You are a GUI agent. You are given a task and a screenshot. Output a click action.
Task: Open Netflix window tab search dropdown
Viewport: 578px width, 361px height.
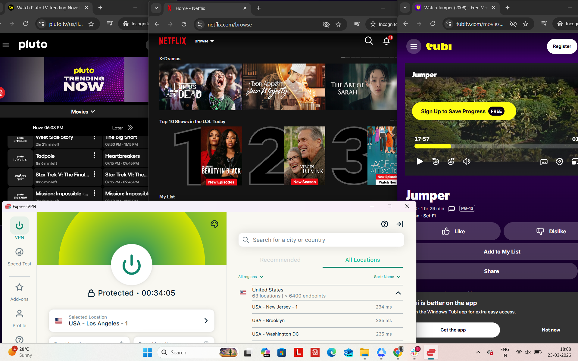pyautogui.click(x=156, y=8)
